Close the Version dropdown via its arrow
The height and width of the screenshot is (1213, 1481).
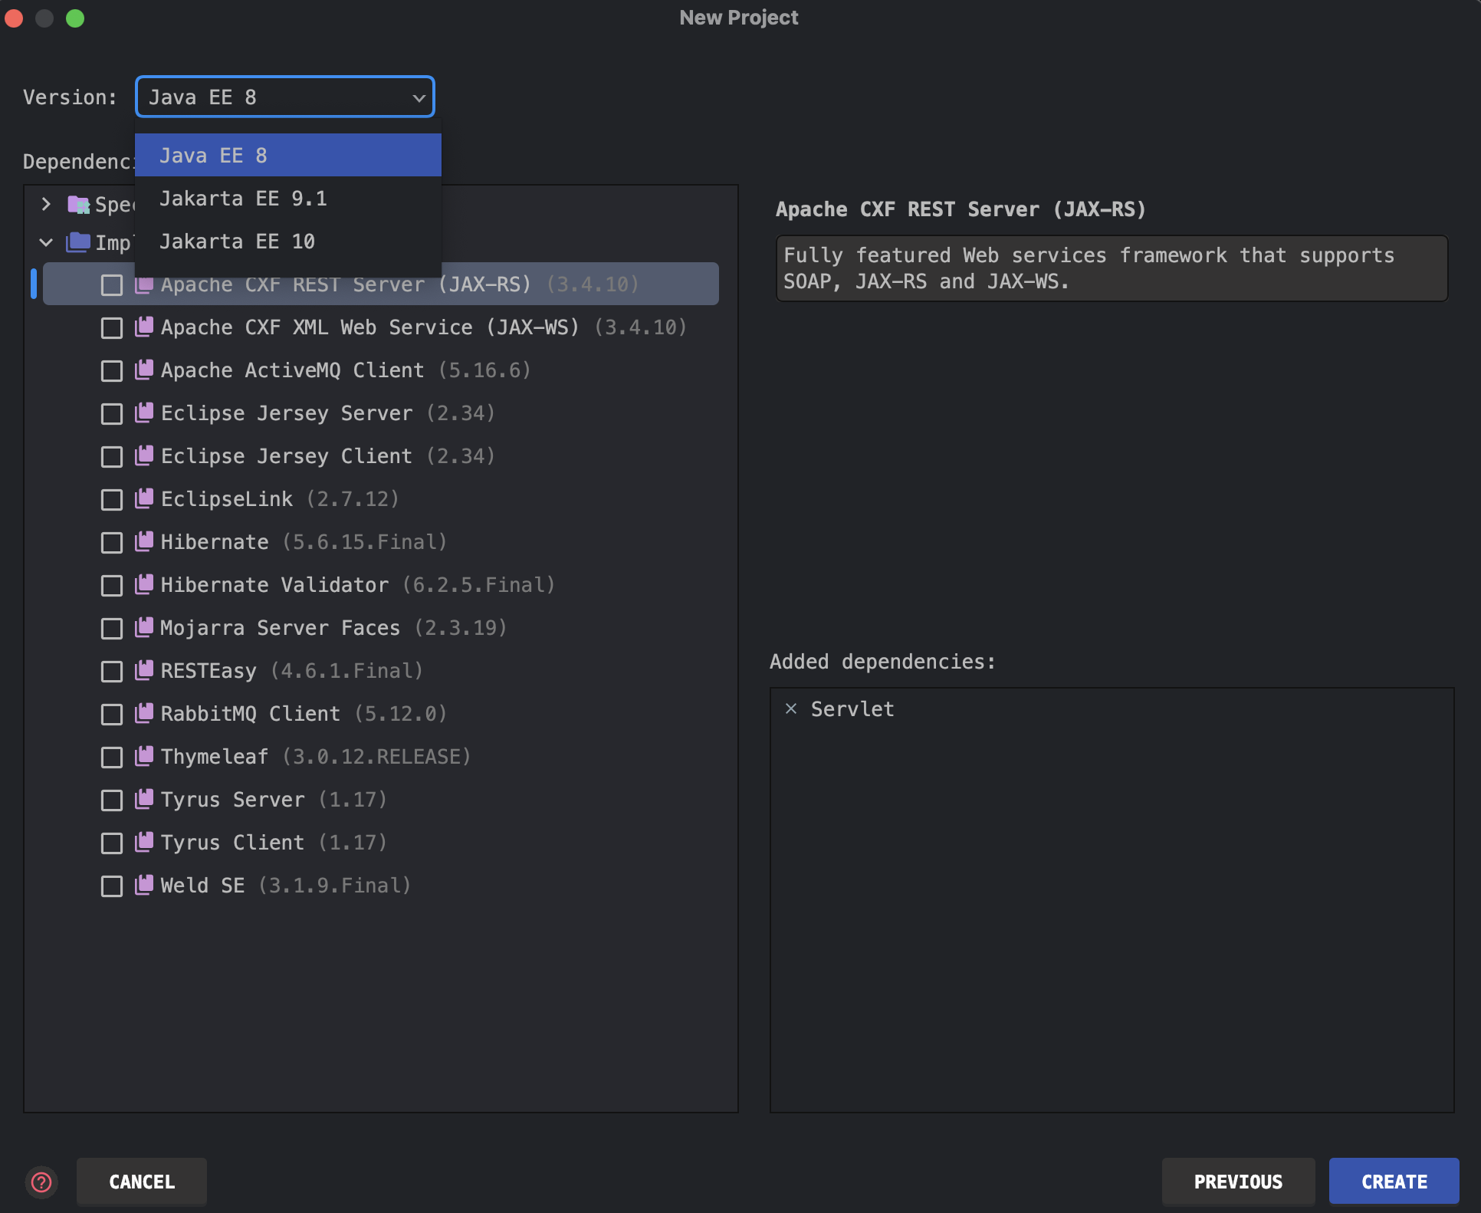[419, 97]
